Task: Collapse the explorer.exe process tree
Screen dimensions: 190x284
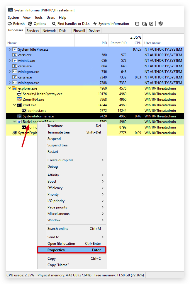Action: tap(10, 88)
